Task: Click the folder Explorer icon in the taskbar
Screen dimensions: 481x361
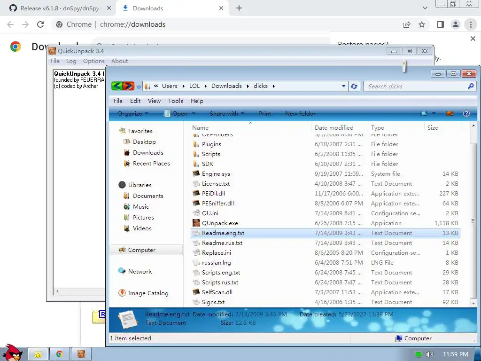Action: (x=38, y=354)
